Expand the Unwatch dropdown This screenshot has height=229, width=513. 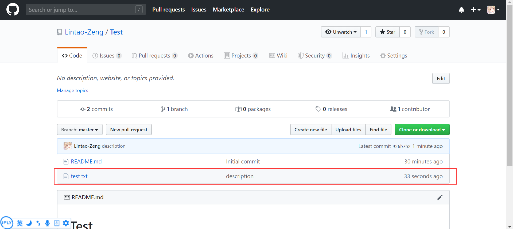pyautogui.click(x=341, y=32)
